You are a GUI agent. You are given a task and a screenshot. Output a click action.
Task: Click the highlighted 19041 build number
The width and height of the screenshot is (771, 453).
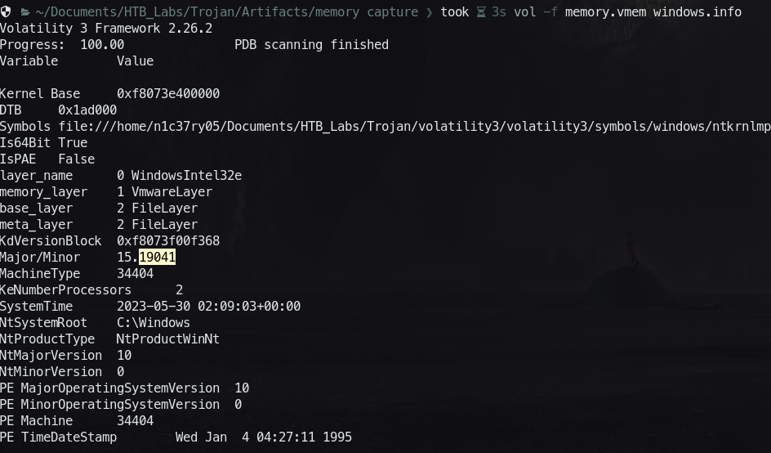point(158,258)
